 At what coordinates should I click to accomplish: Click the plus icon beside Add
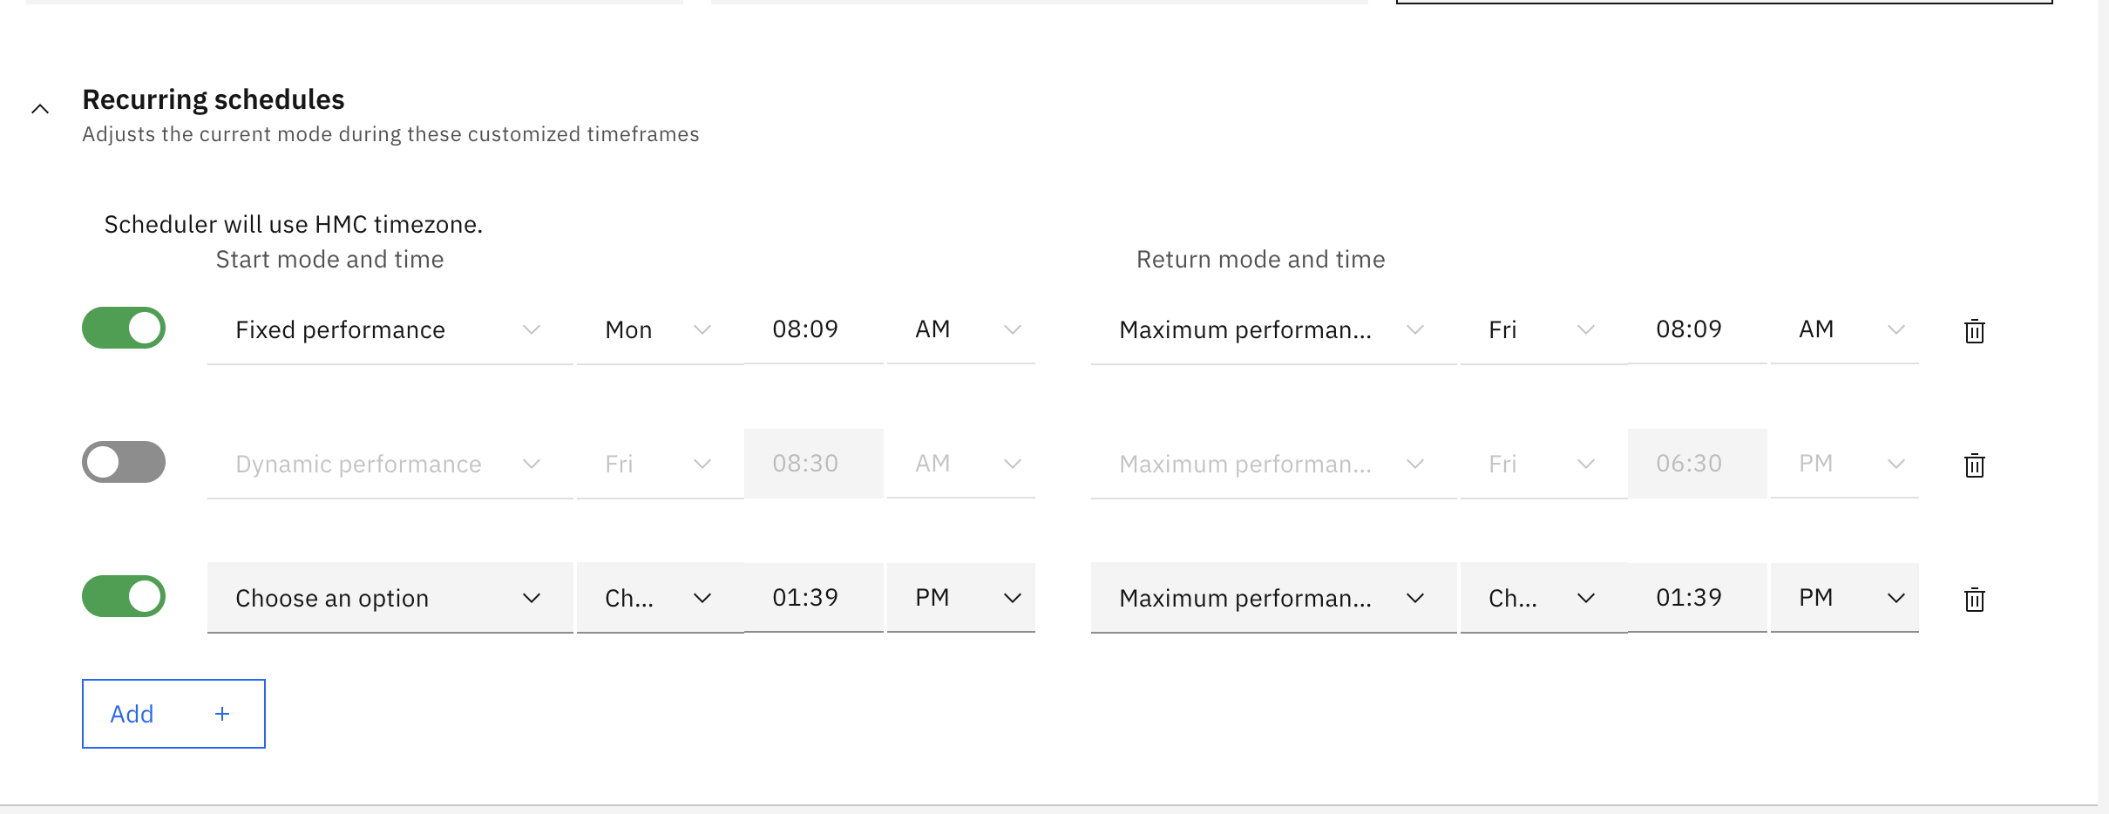pos(222,713)
